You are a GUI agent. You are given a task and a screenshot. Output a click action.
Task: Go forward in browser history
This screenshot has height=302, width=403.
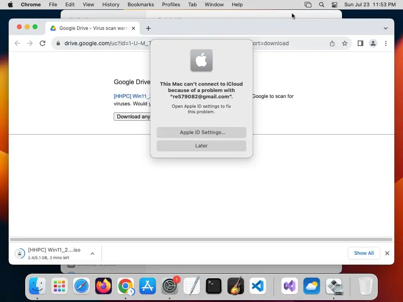point(30,43)
